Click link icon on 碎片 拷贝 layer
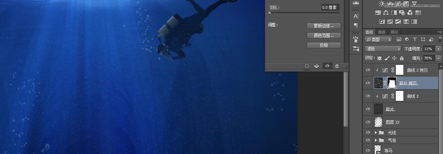The width and height of the screenshot is (443, 154). point(385,83)
